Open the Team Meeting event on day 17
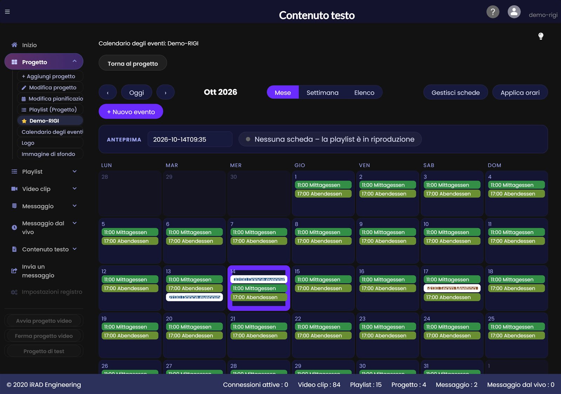This screenshot has height=394, width=561. click(452, 288)
